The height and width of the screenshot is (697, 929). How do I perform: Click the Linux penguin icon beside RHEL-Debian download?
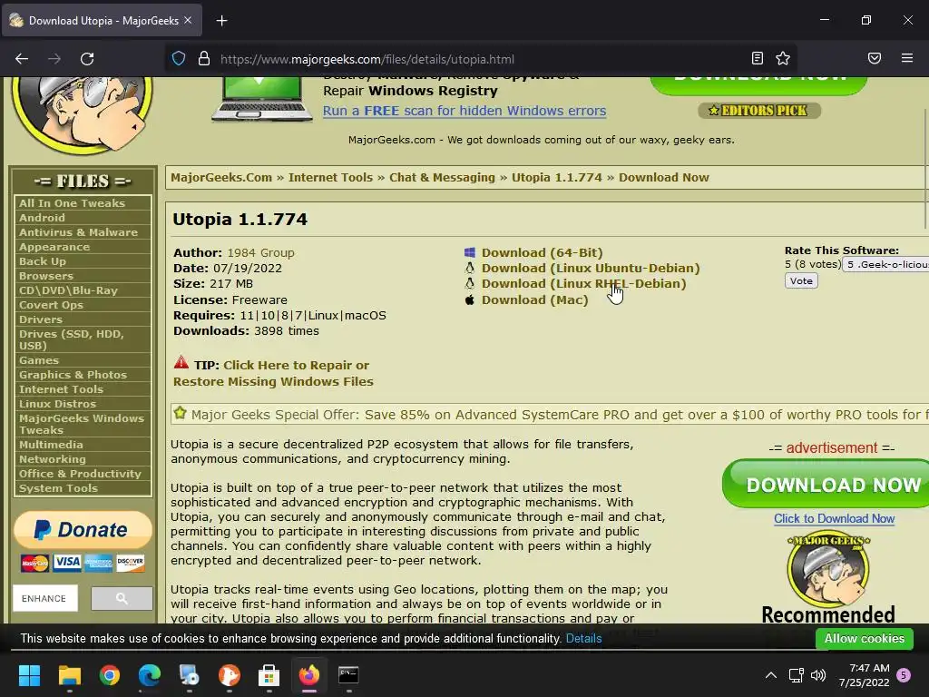coord(470,283)
